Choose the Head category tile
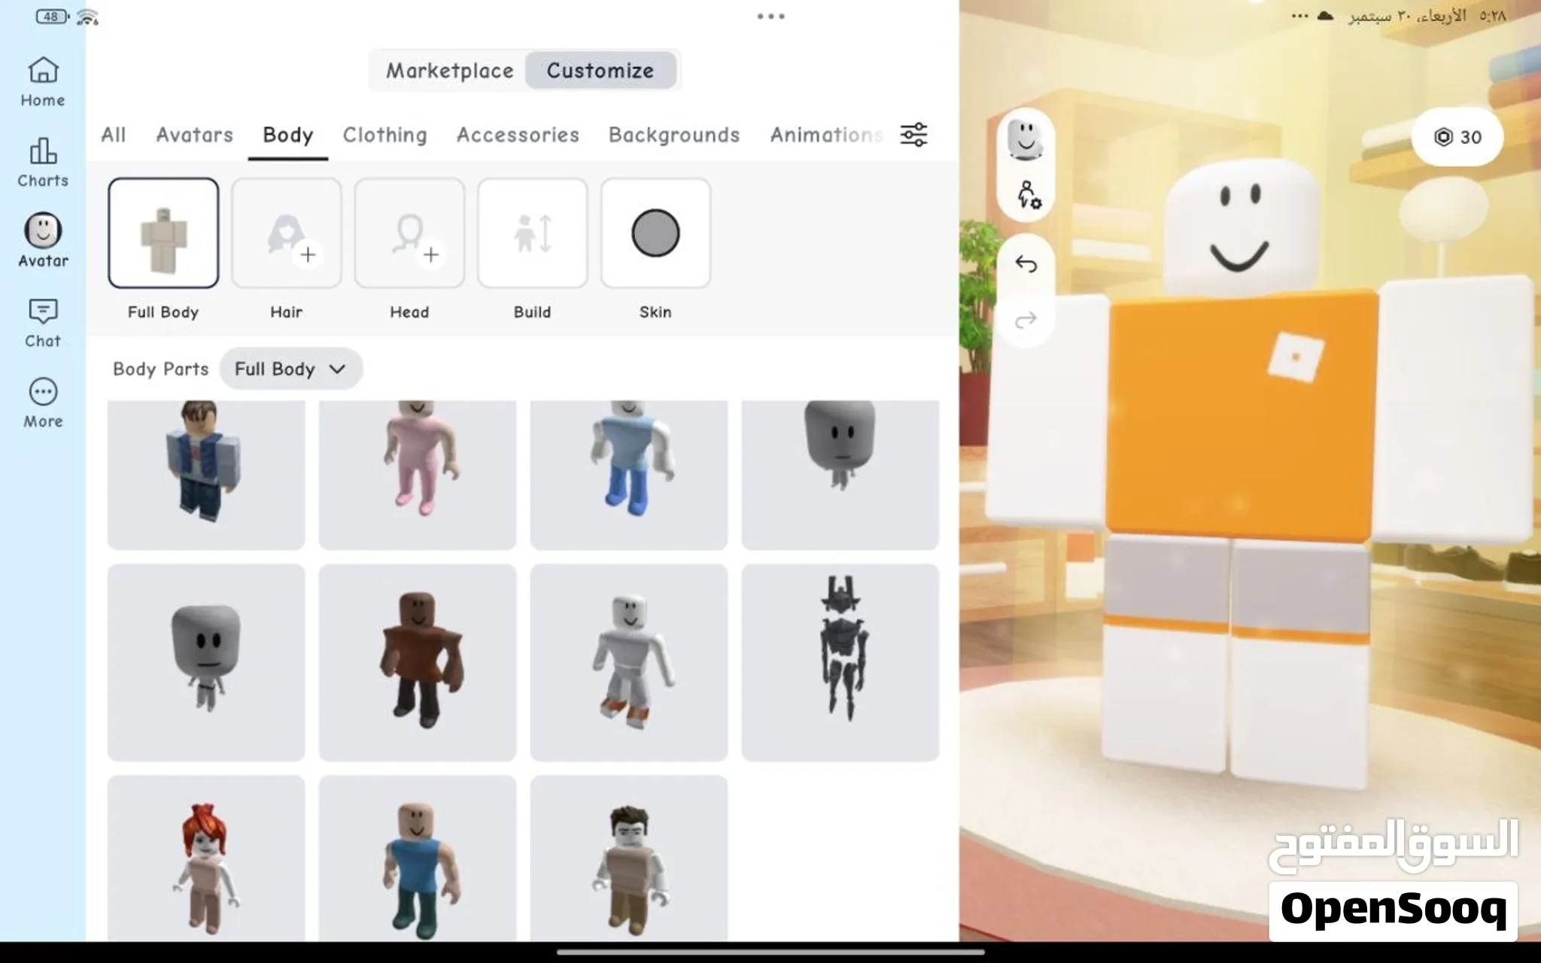The image size is (1541, 963). 409,233
